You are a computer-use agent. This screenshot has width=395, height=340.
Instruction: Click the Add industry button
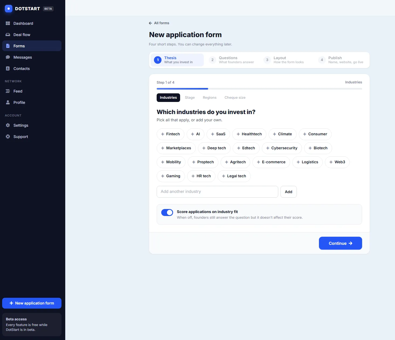[288, 192]
